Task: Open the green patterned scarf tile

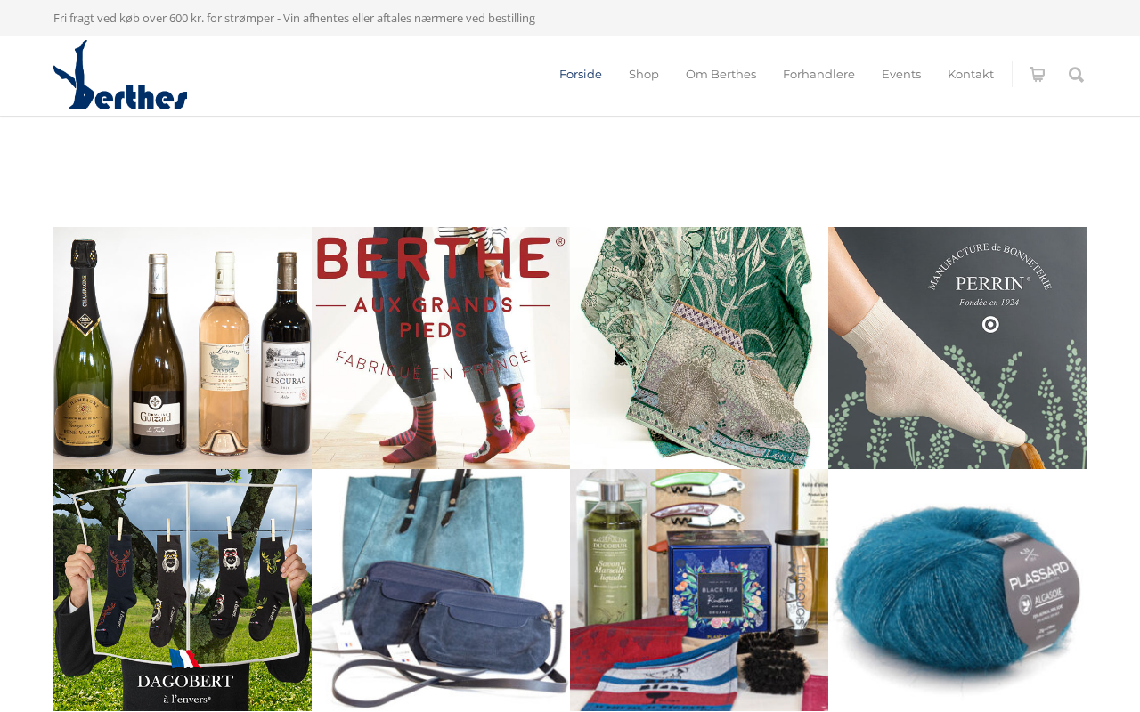Action: coord(699,348)
